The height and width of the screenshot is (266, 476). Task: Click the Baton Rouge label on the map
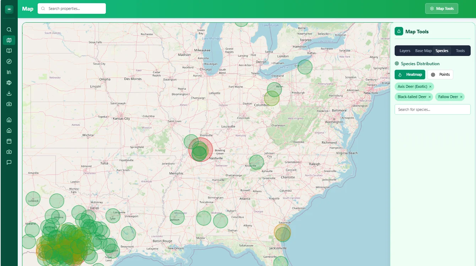pyautogui.click(x=162, y=241)
